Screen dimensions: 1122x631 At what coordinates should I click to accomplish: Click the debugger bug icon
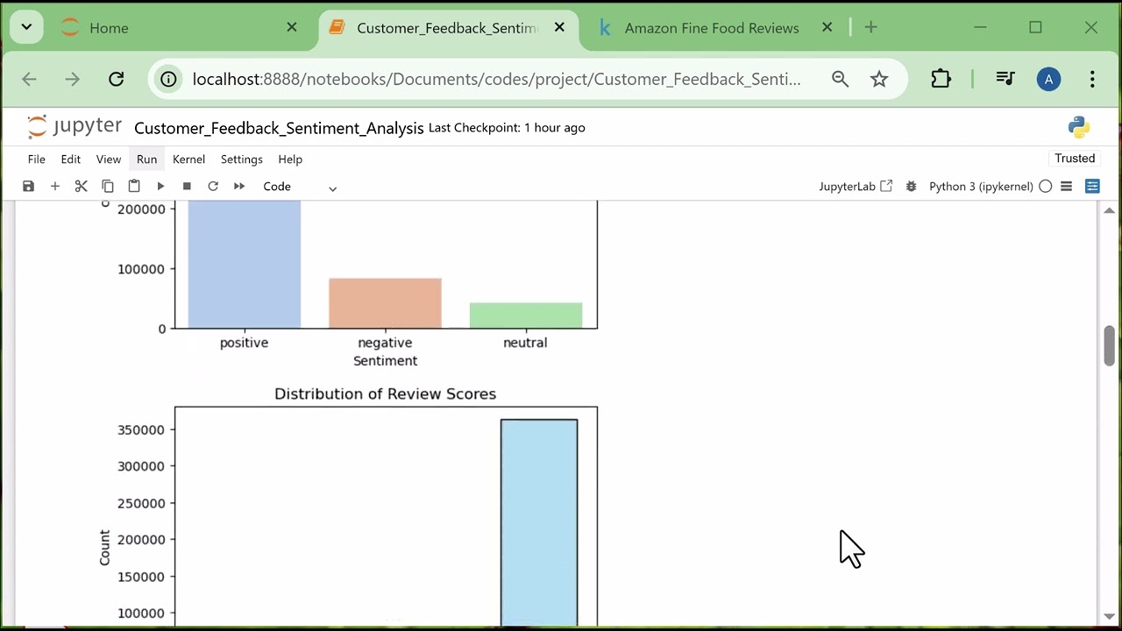(x=912, y=186)
